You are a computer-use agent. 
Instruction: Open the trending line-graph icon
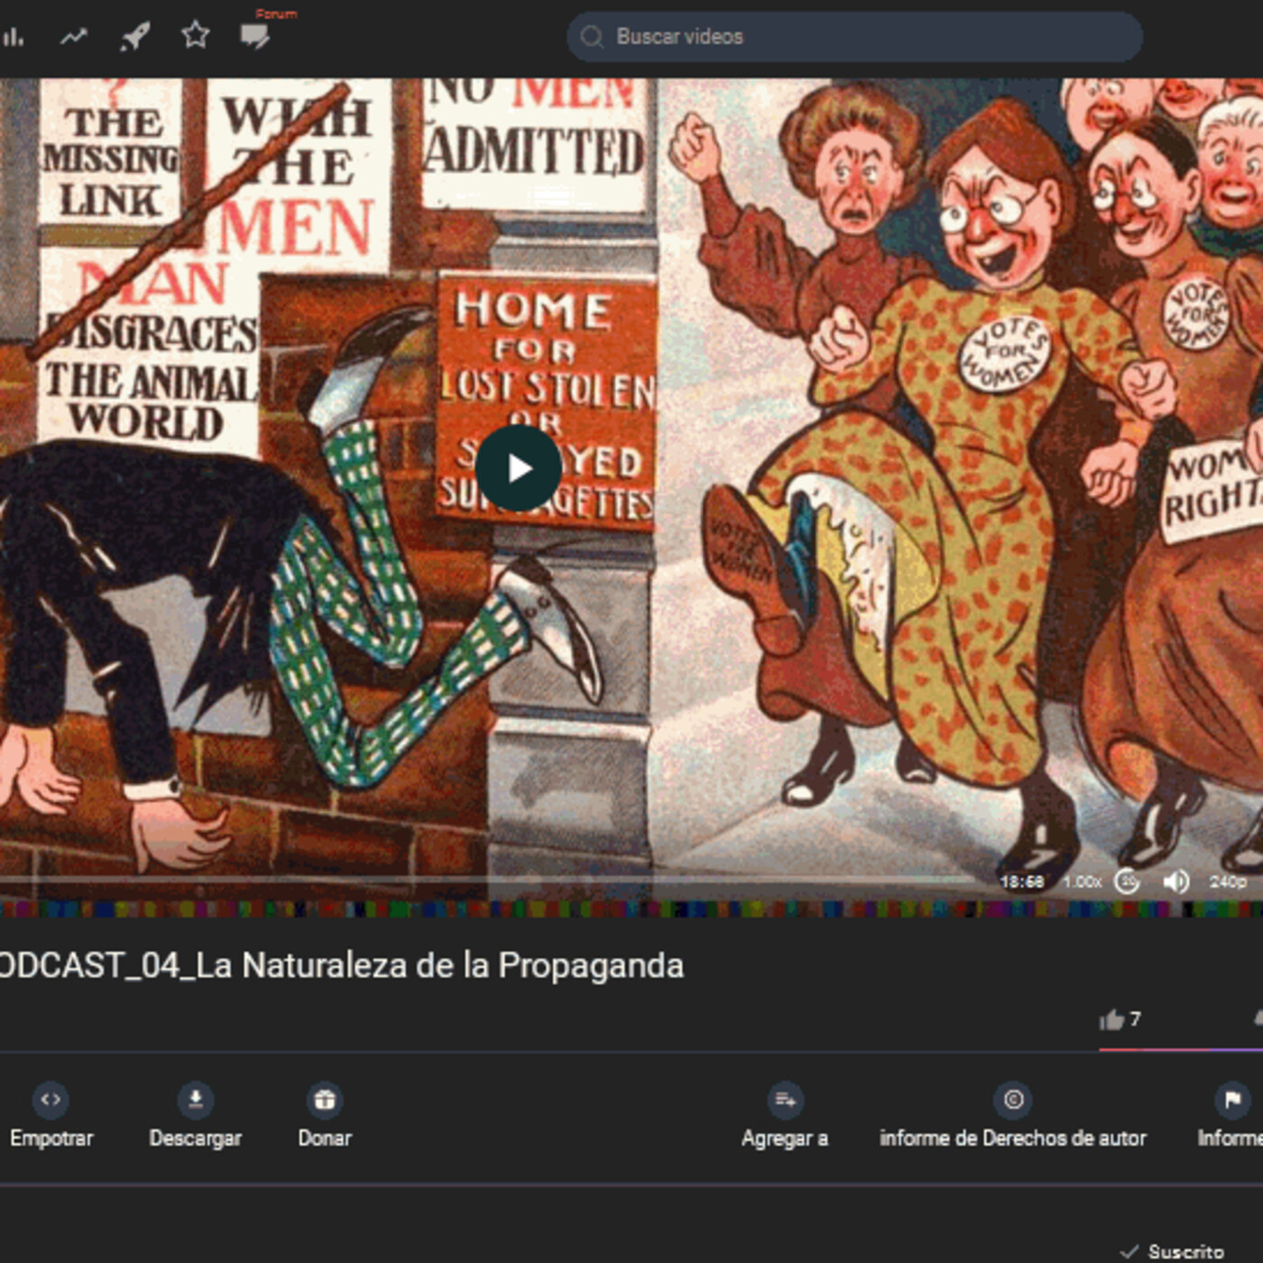pos(74,36)
